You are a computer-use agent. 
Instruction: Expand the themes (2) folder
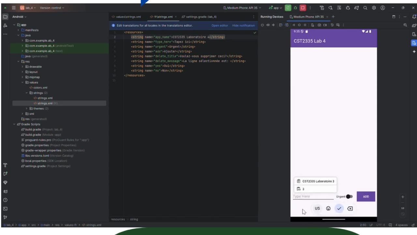pos(26,108)
